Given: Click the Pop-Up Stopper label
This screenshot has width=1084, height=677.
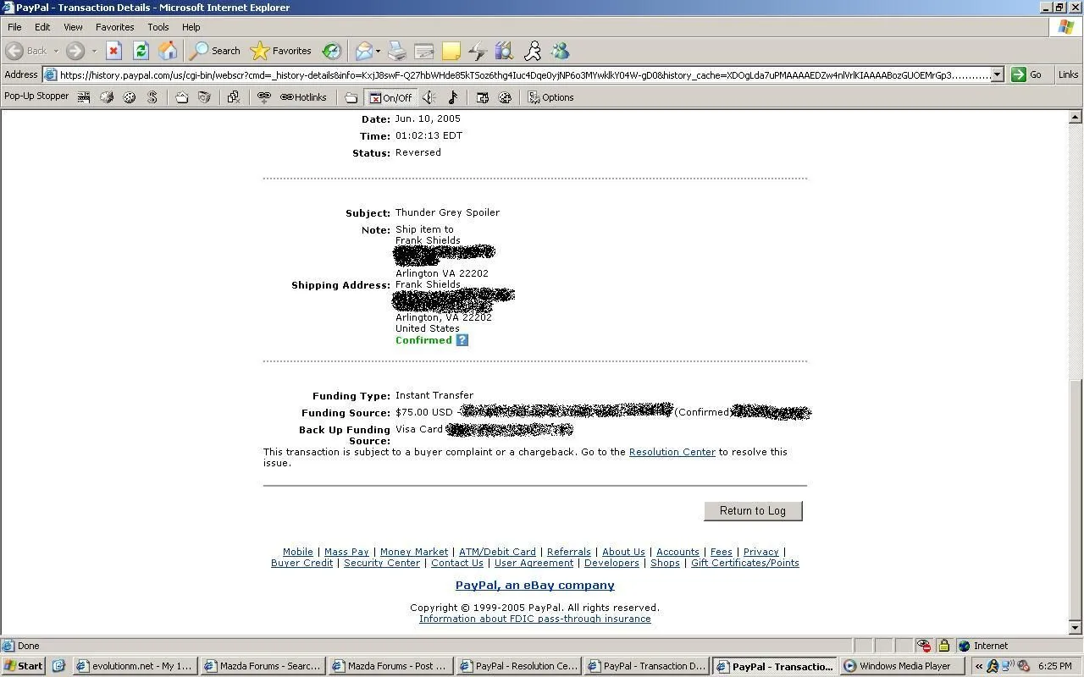Looking at the screenshot, I should (36, 96).
